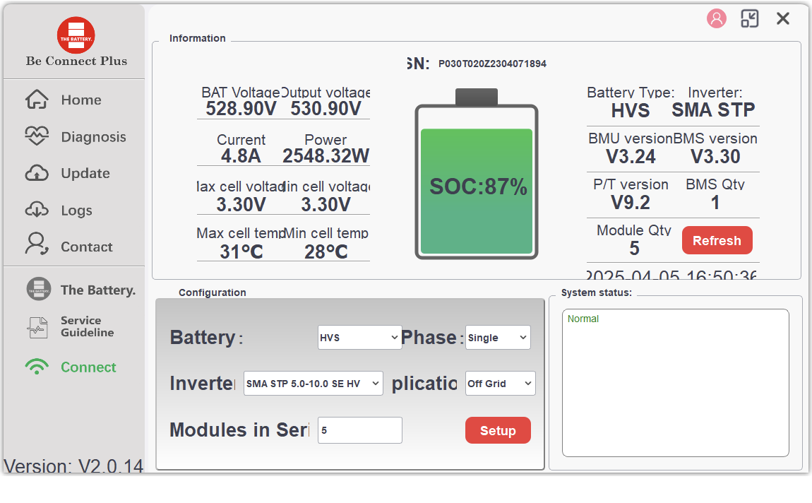Click The Battery round logo icon

coord(39,289)
